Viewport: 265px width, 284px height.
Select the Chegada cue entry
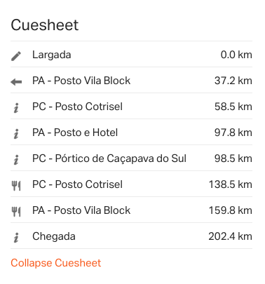tap(131, 236)
